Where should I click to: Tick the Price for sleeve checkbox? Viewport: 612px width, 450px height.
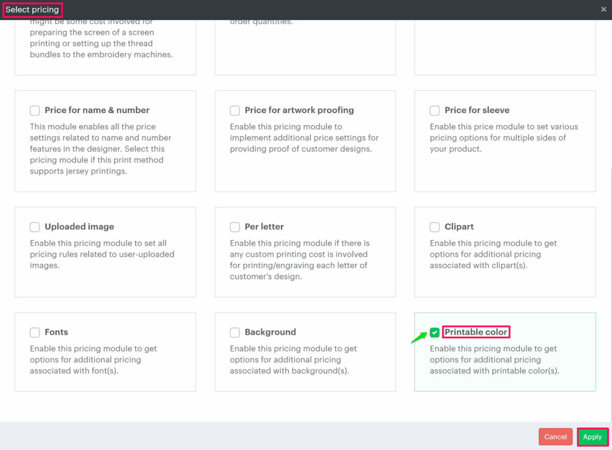click(434, 111)
